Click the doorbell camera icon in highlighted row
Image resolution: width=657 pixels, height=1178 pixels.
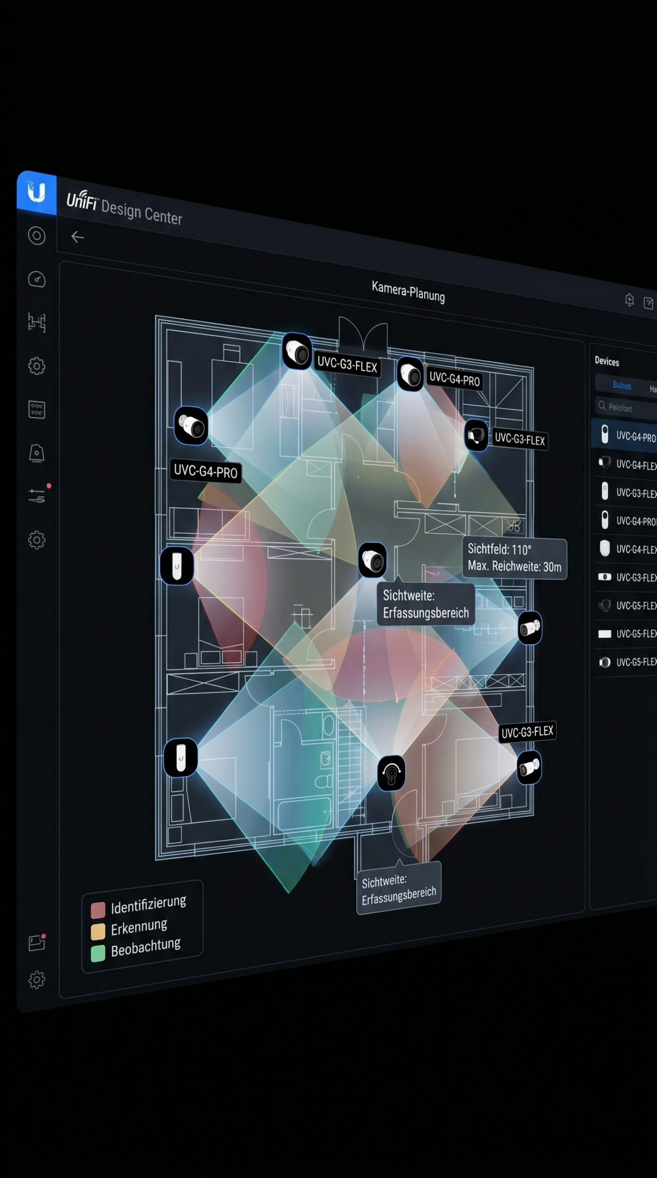[605, 434]
